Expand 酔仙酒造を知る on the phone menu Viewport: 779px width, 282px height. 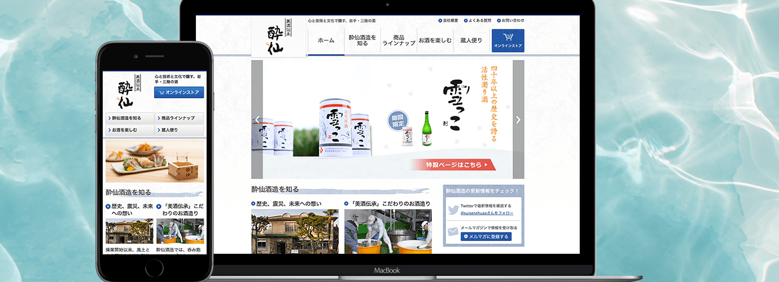[x=129, y=118]
